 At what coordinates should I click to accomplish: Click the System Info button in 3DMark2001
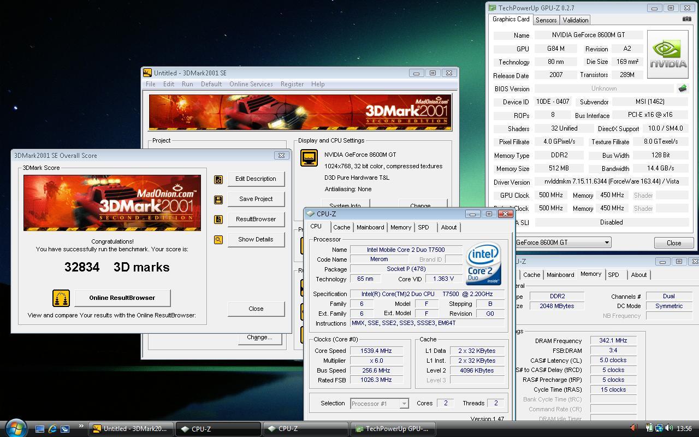pyautogui.click(x=345, y=204)
